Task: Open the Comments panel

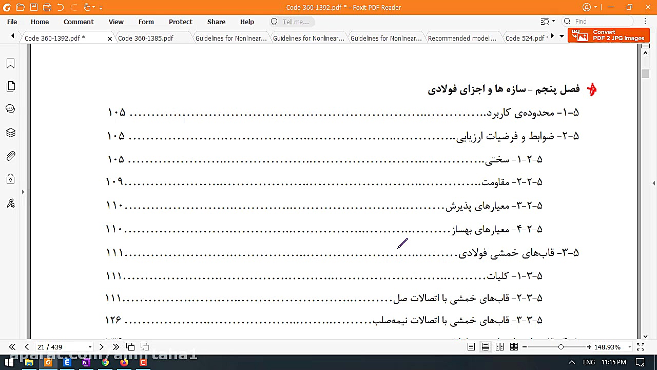Action: click(11, 108)
